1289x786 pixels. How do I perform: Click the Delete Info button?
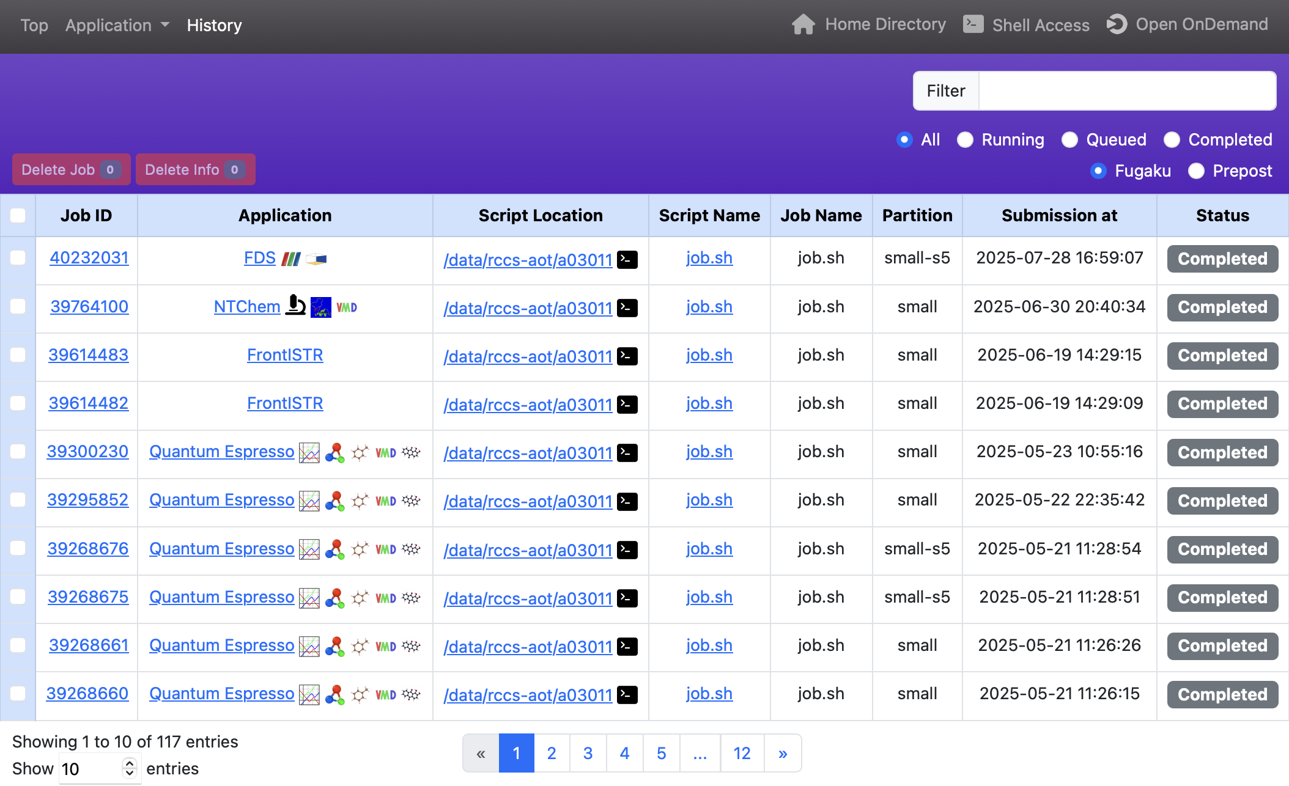click(195, 169)
